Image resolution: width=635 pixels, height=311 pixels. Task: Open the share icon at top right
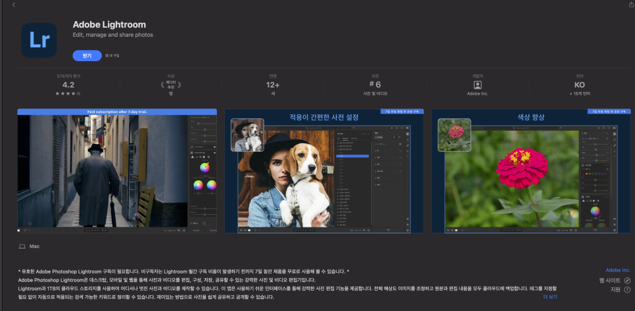[x=630, y=5]
